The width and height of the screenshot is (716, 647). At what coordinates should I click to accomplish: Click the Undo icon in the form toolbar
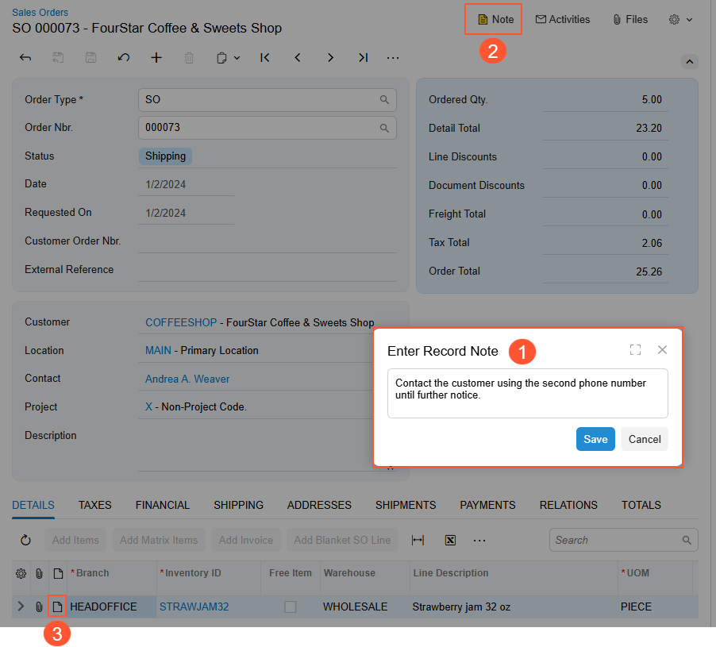tap(123, 57)
